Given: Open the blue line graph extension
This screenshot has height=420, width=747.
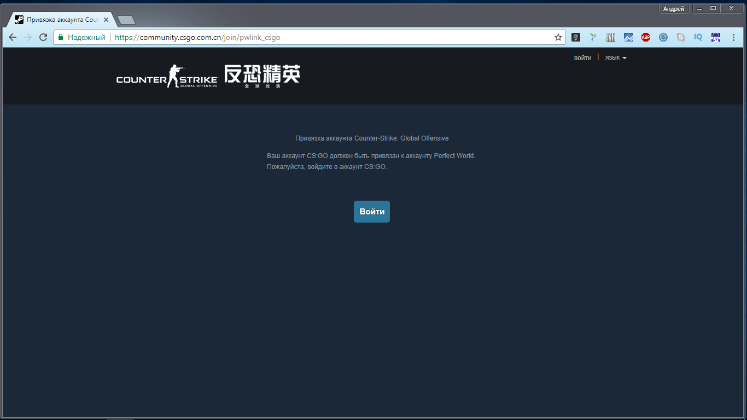Looking at the screenshot, I should pyautogui.click(x=628, y=37).
